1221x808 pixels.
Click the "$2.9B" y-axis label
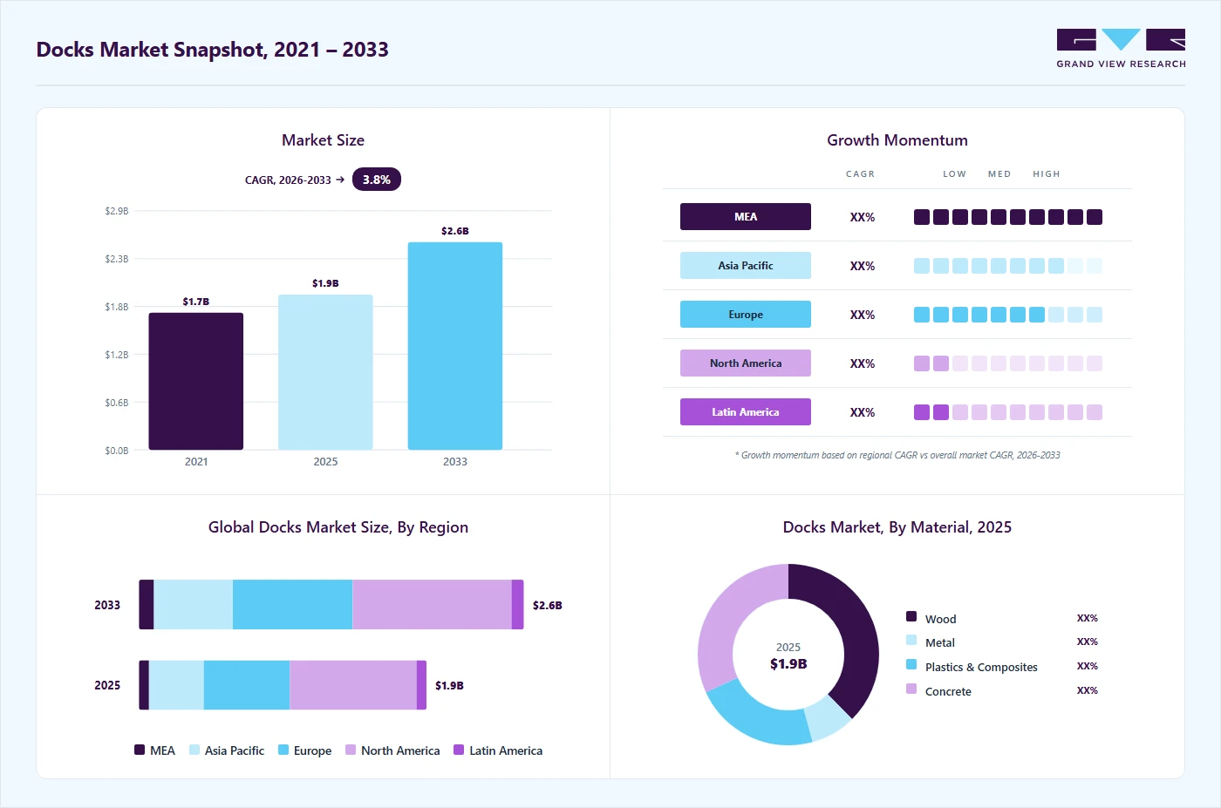coord(116,211)
